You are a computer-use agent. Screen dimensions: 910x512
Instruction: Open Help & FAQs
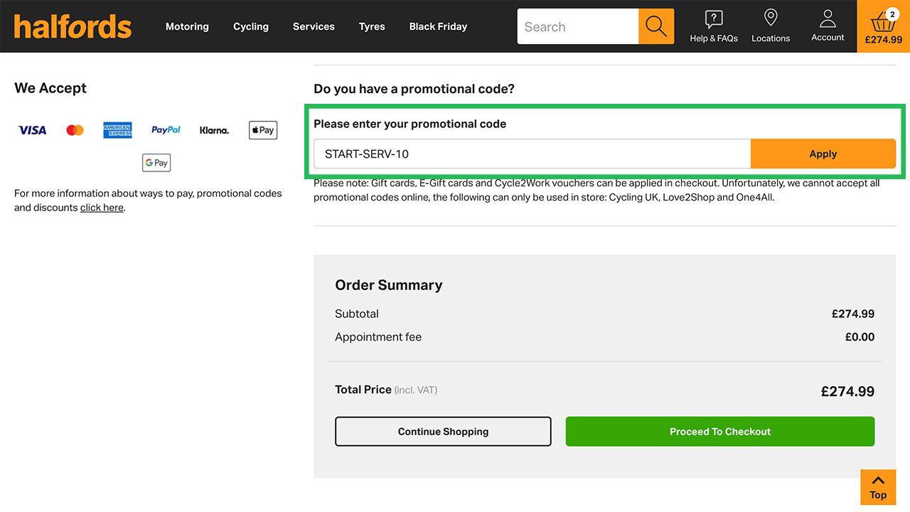pos(714,26)
